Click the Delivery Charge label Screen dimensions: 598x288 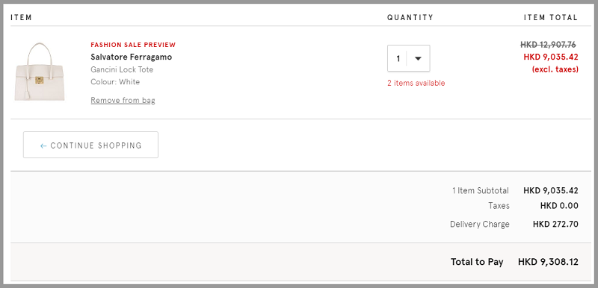coord(480,224)
